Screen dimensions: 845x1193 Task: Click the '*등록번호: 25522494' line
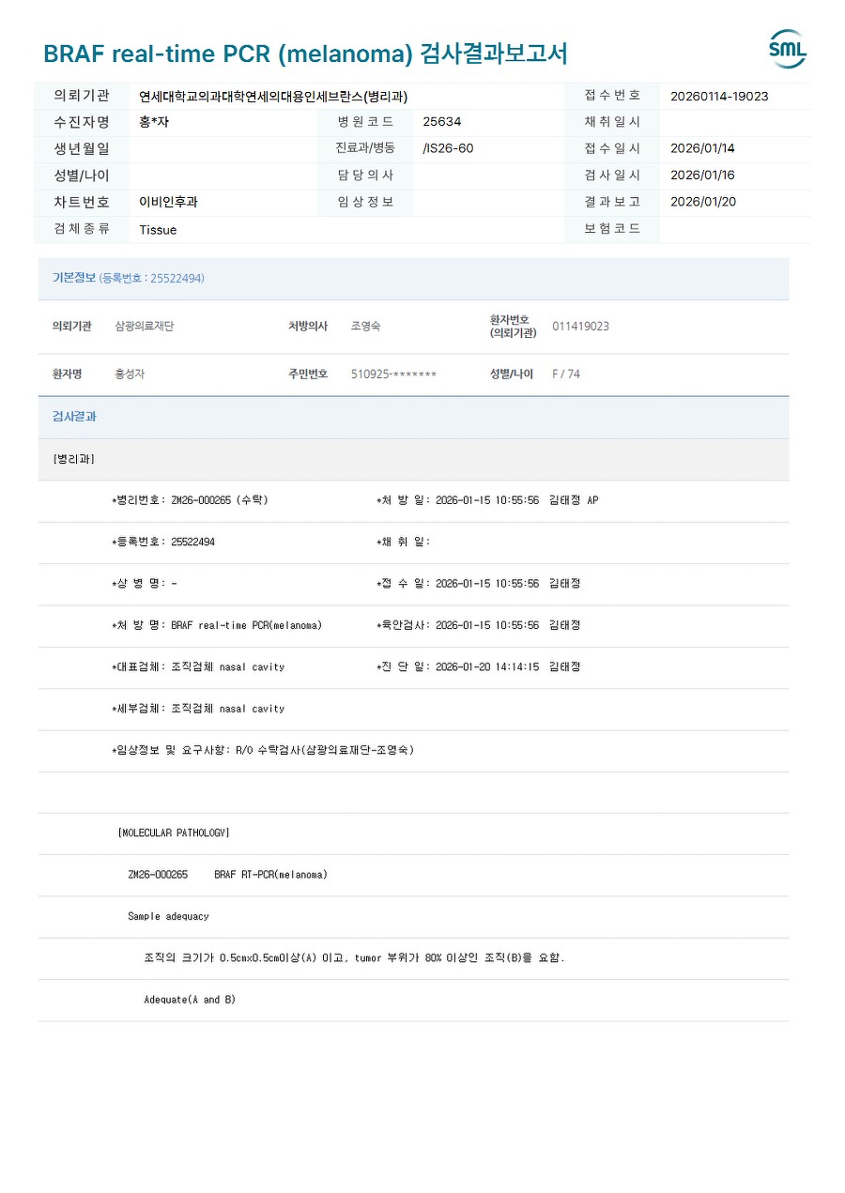[163, 542]
